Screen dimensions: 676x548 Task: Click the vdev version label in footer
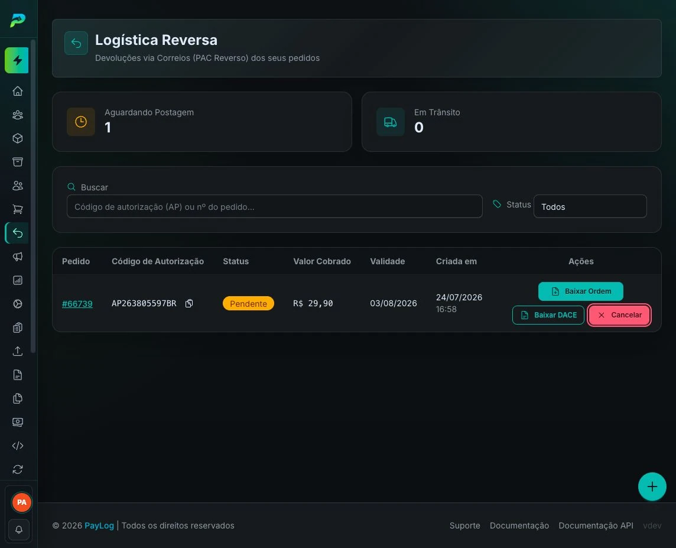coord(652,526)
